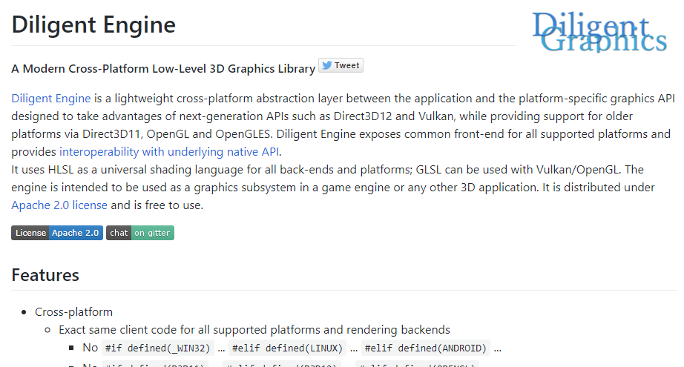Open the Diligent Engine link
The image size is (684, 367).
pos(51,99)
